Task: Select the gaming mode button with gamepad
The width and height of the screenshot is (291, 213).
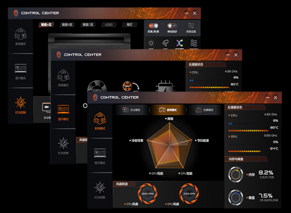Action: [168, 110]
